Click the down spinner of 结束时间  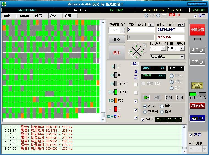(x=122, y=32)
